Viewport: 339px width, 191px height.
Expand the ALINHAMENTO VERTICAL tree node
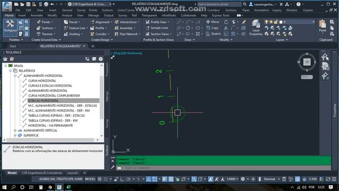[15, 131]
